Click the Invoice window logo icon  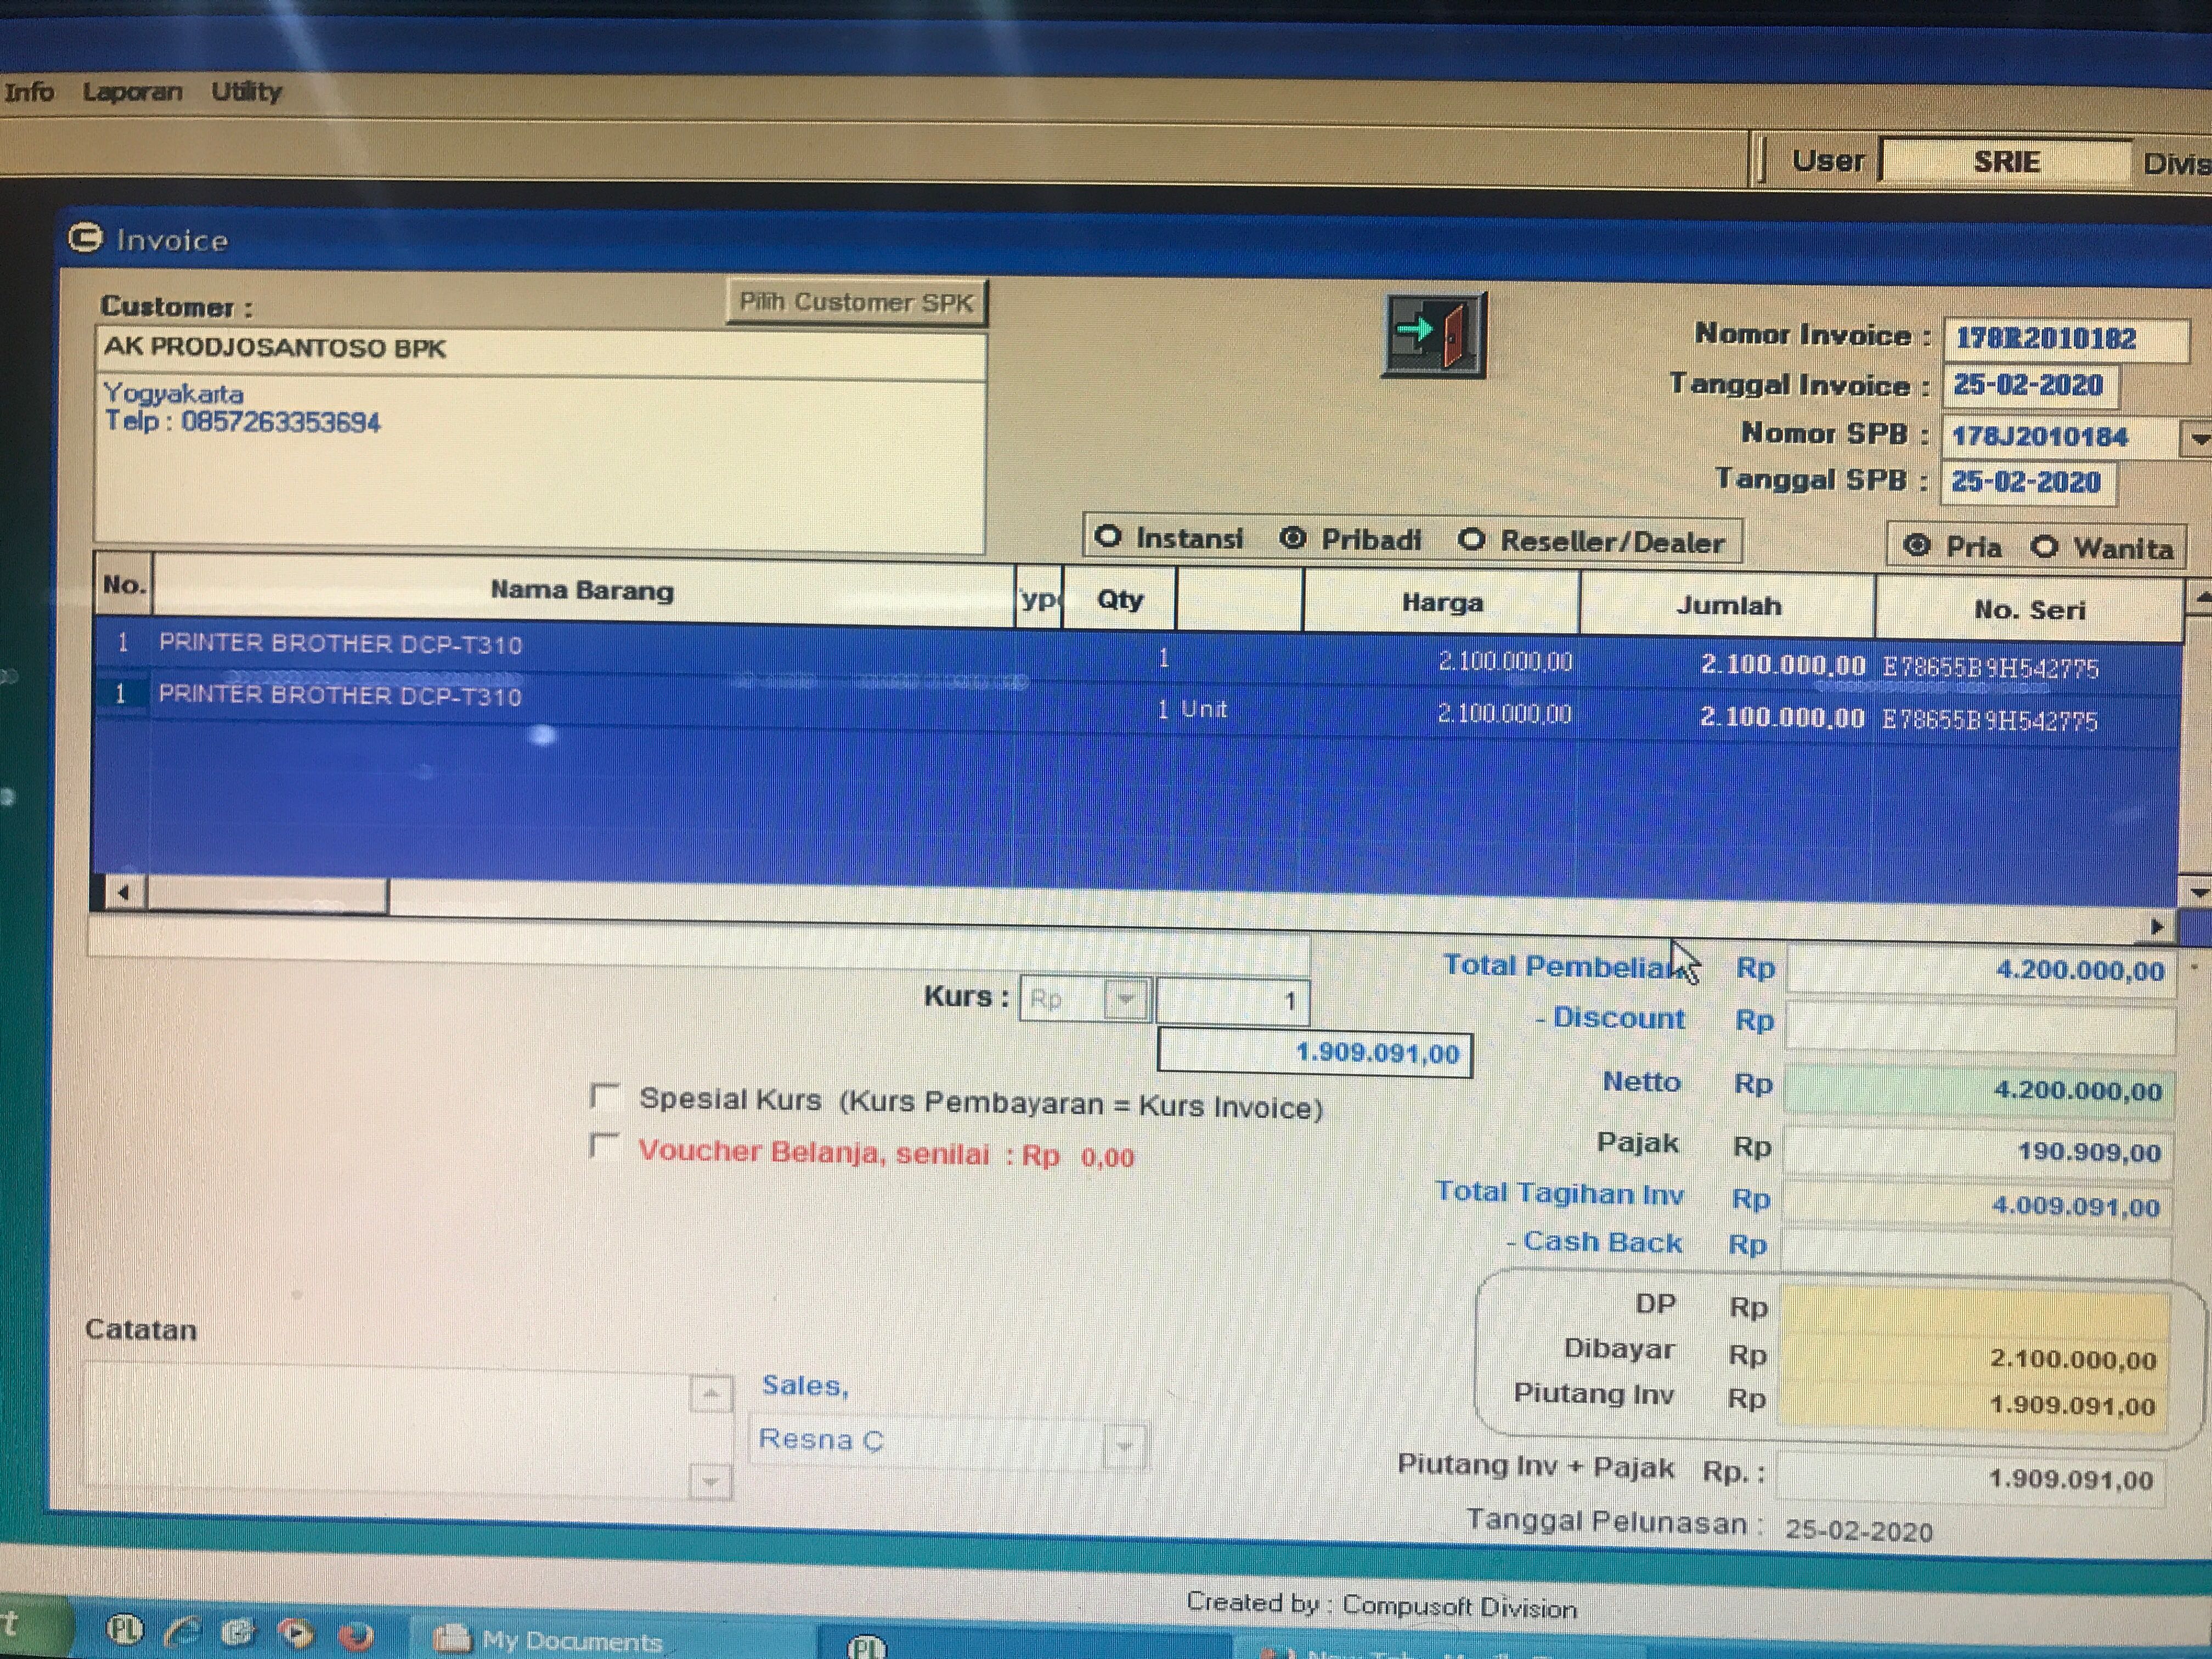click(x=85, y=239)
